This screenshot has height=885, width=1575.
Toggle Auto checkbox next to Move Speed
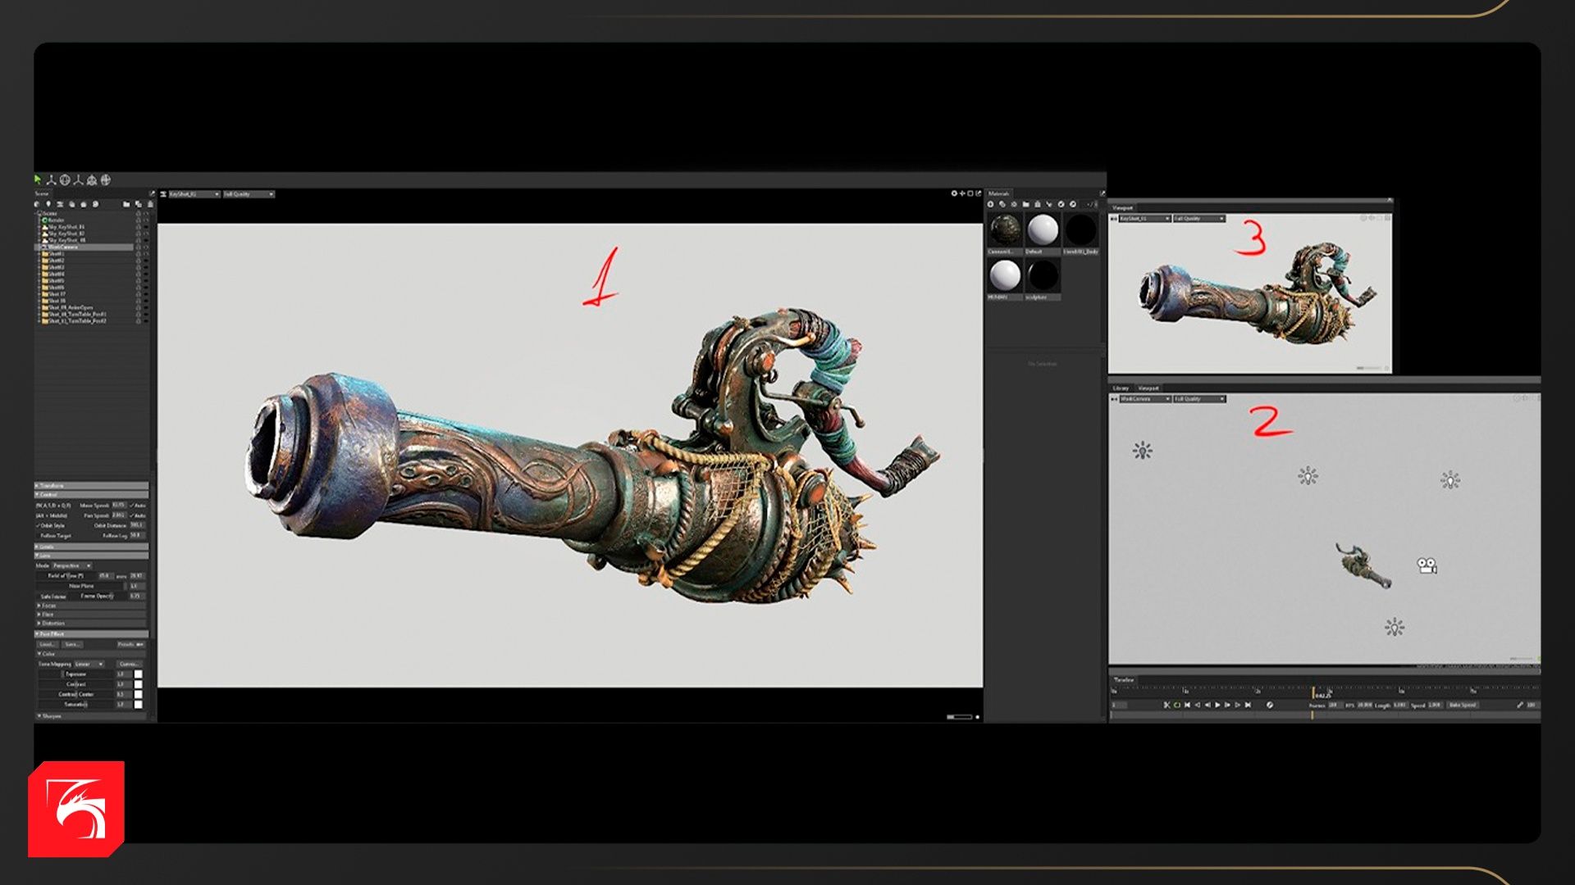pyautogui.click(x=132, y=506)
